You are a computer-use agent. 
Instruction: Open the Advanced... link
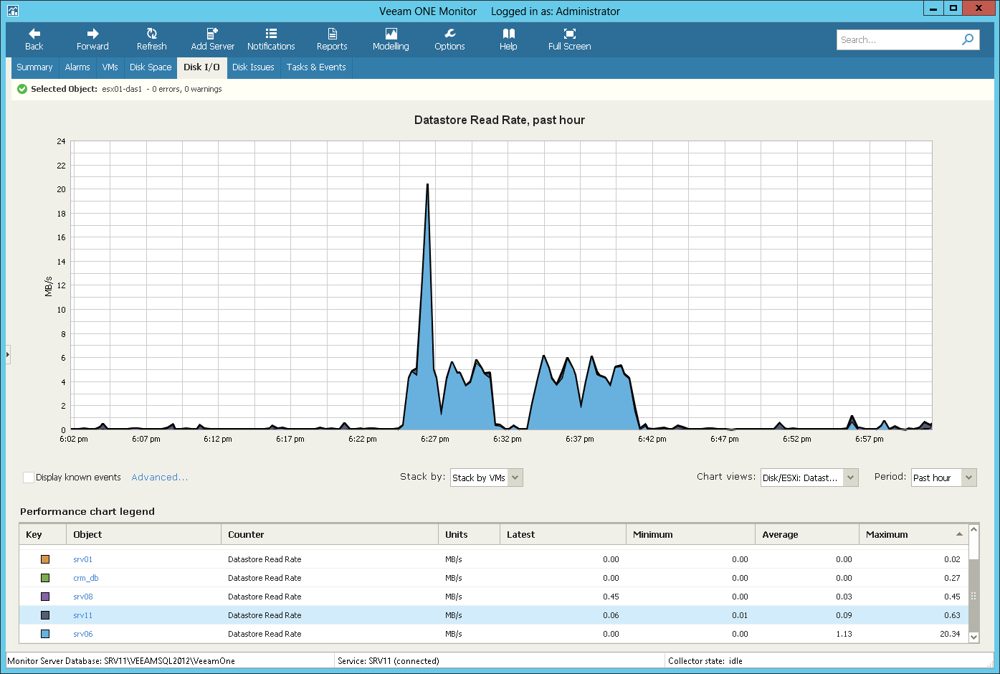pos(159,478)
